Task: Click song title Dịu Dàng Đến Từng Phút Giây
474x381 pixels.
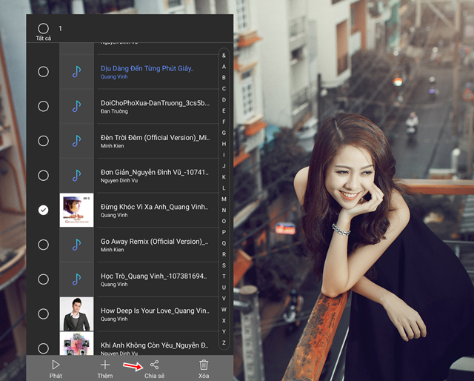Action: (147, 69)
